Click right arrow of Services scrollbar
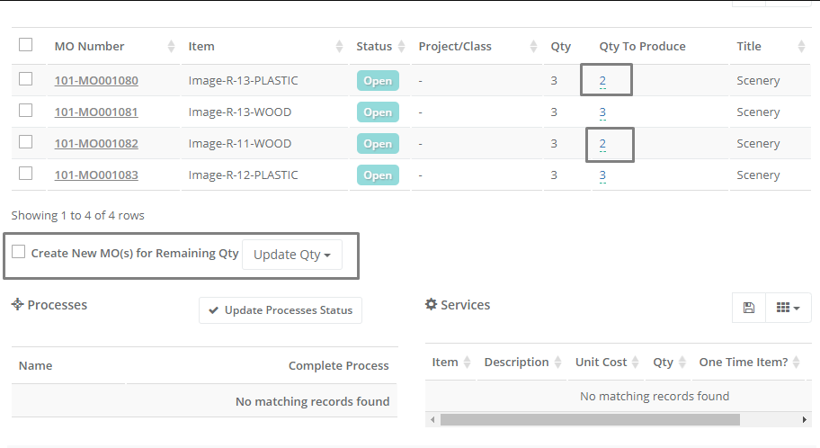Screen dimensions: 820x448 (x=805, y=420)
